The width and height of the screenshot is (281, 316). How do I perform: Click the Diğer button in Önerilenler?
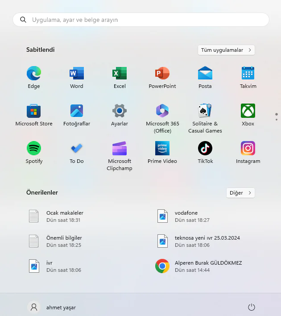(x=240, y=193)
